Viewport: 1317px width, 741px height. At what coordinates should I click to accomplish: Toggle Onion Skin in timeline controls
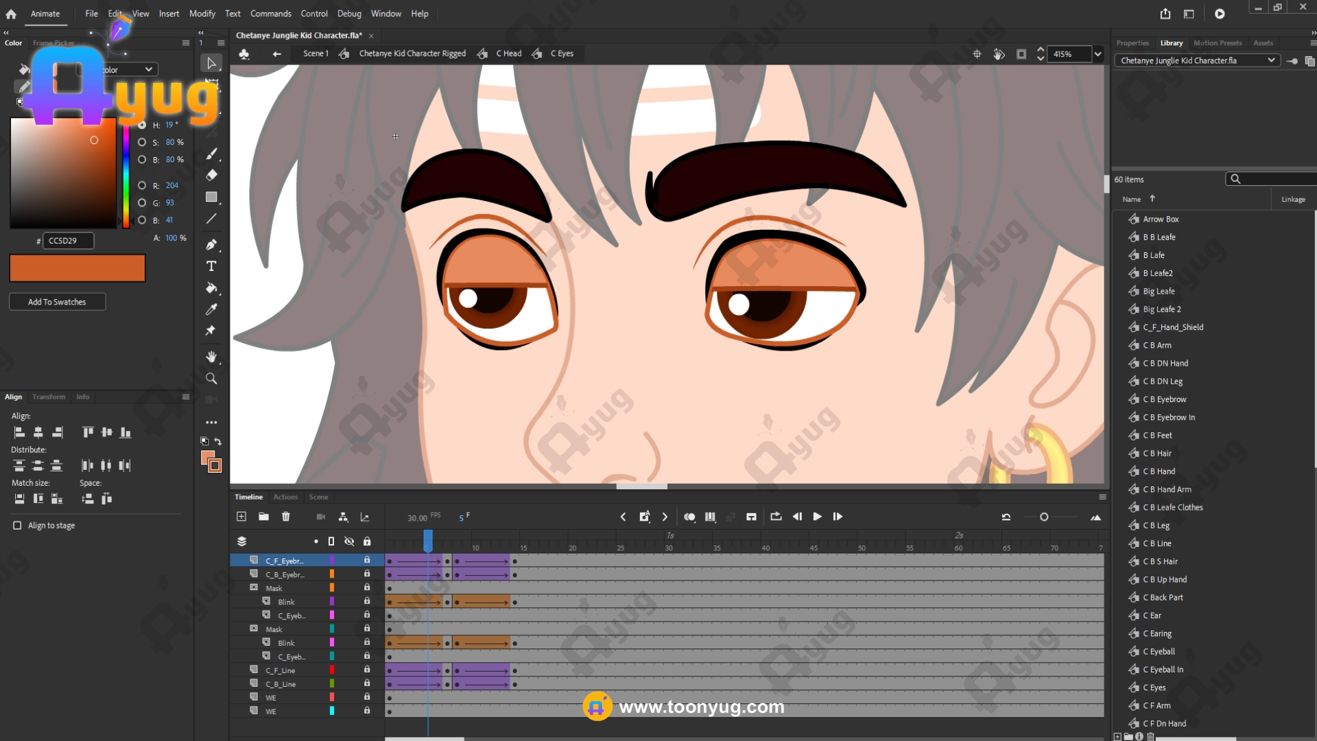pos(689,517)
